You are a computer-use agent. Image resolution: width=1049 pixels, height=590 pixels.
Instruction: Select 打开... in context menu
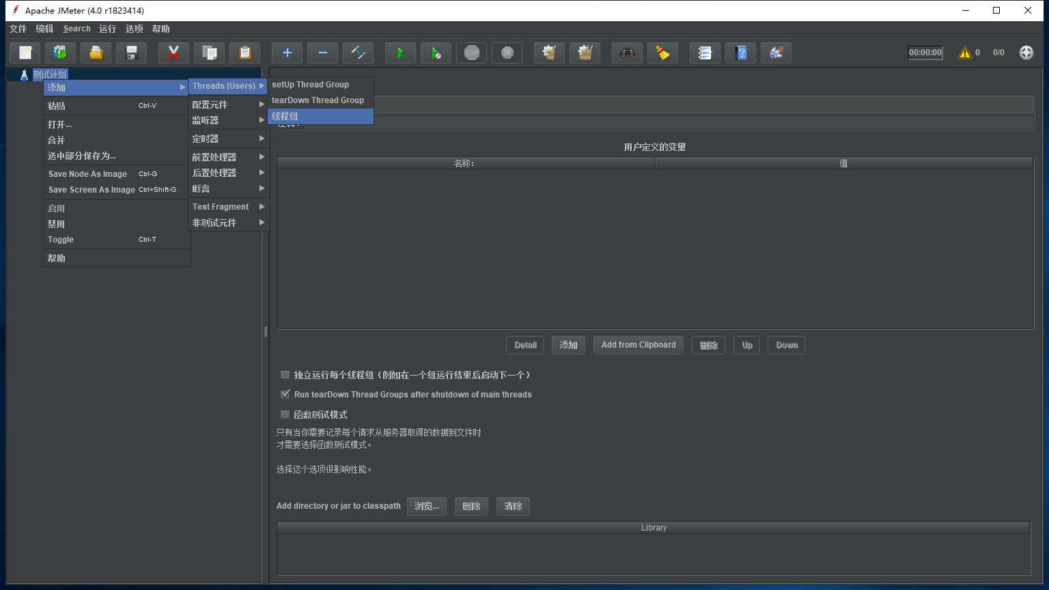(x=116, y=124)
